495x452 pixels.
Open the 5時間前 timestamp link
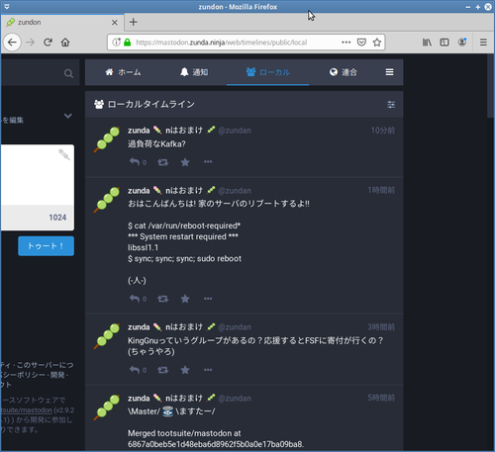[381, 398]
